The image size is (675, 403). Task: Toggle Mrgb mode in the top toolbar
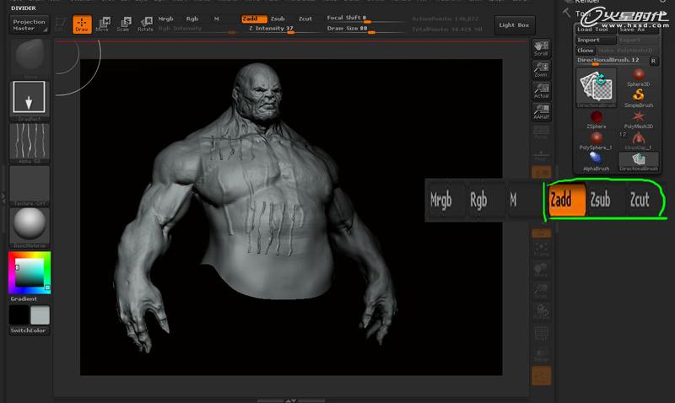(x=166, y=18)
